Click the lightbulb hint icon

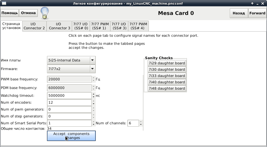coord(44,13)
